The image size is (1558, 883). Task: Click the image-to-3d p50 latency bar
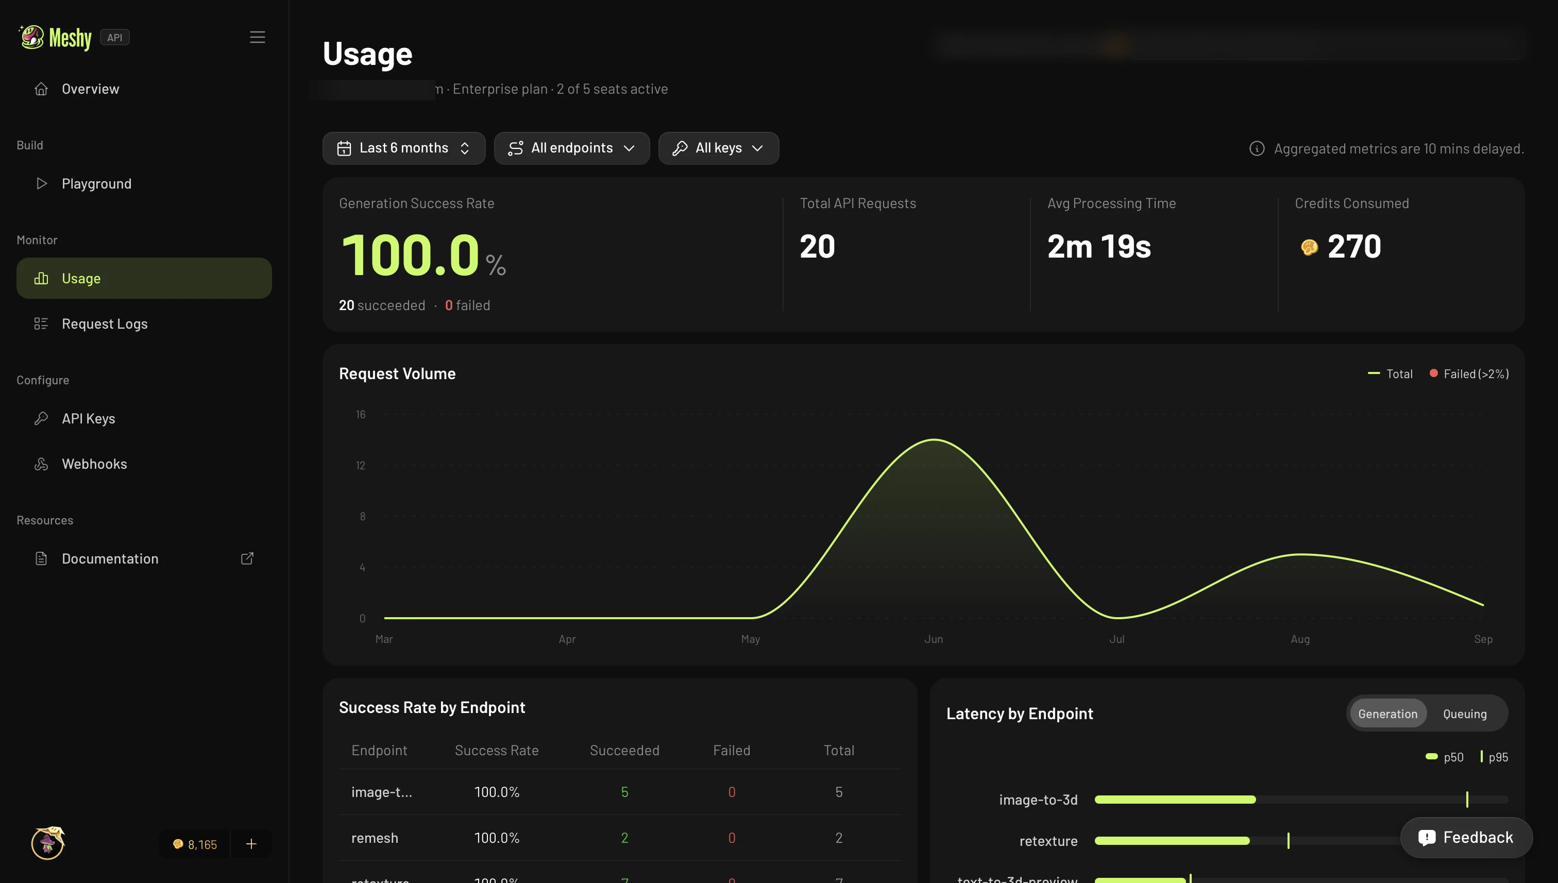point(1175,800)
